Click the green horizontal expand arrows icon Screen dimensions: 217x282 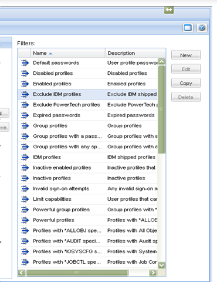pos(169,10)
